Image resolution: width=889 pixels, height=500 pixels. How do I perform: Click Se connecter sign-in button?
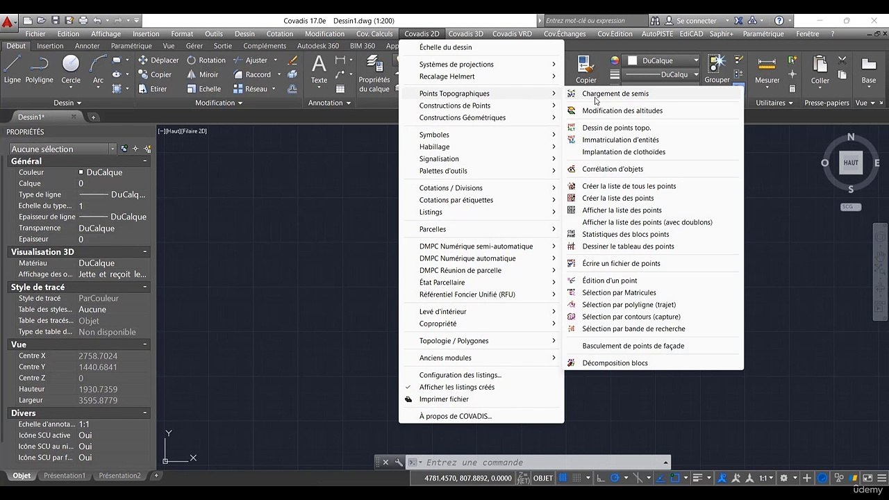click(696, 21)
